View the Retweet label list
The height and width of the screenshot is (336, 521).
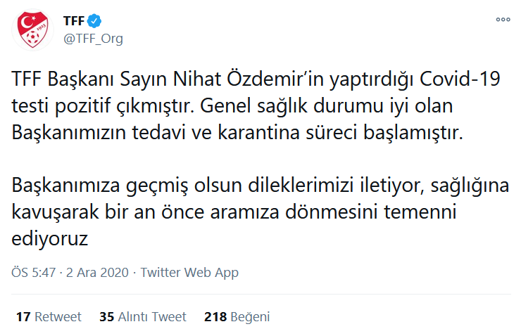(58, 317)
